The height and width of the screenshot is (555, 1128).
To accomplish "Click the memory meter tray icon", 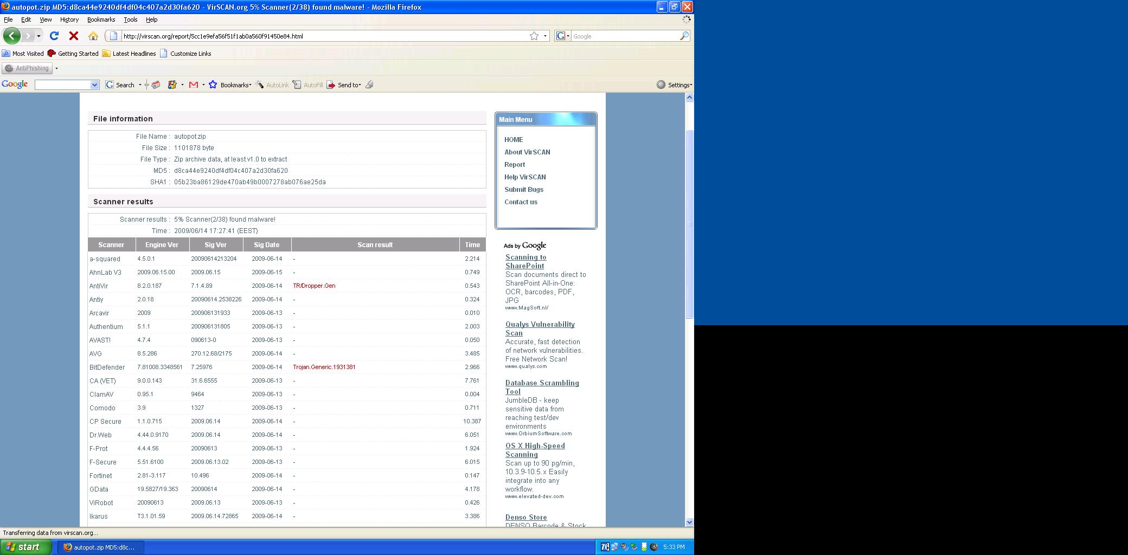I will point(644,547).
